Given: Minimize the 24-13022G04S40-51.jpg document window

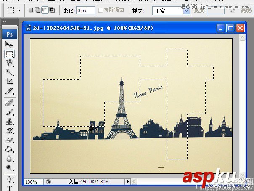Looking at the screenshot, I should [221, 28].
